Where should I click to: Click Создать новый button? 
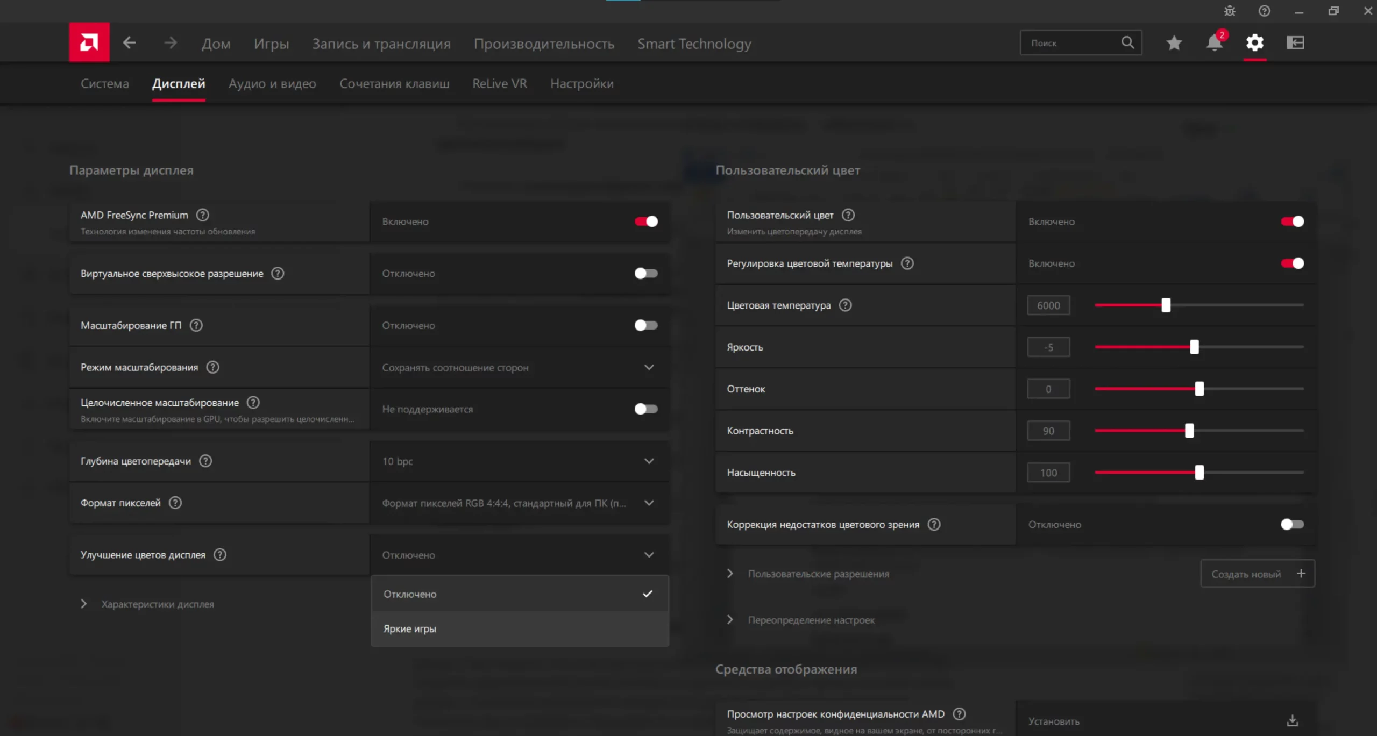pos(1257,574)
